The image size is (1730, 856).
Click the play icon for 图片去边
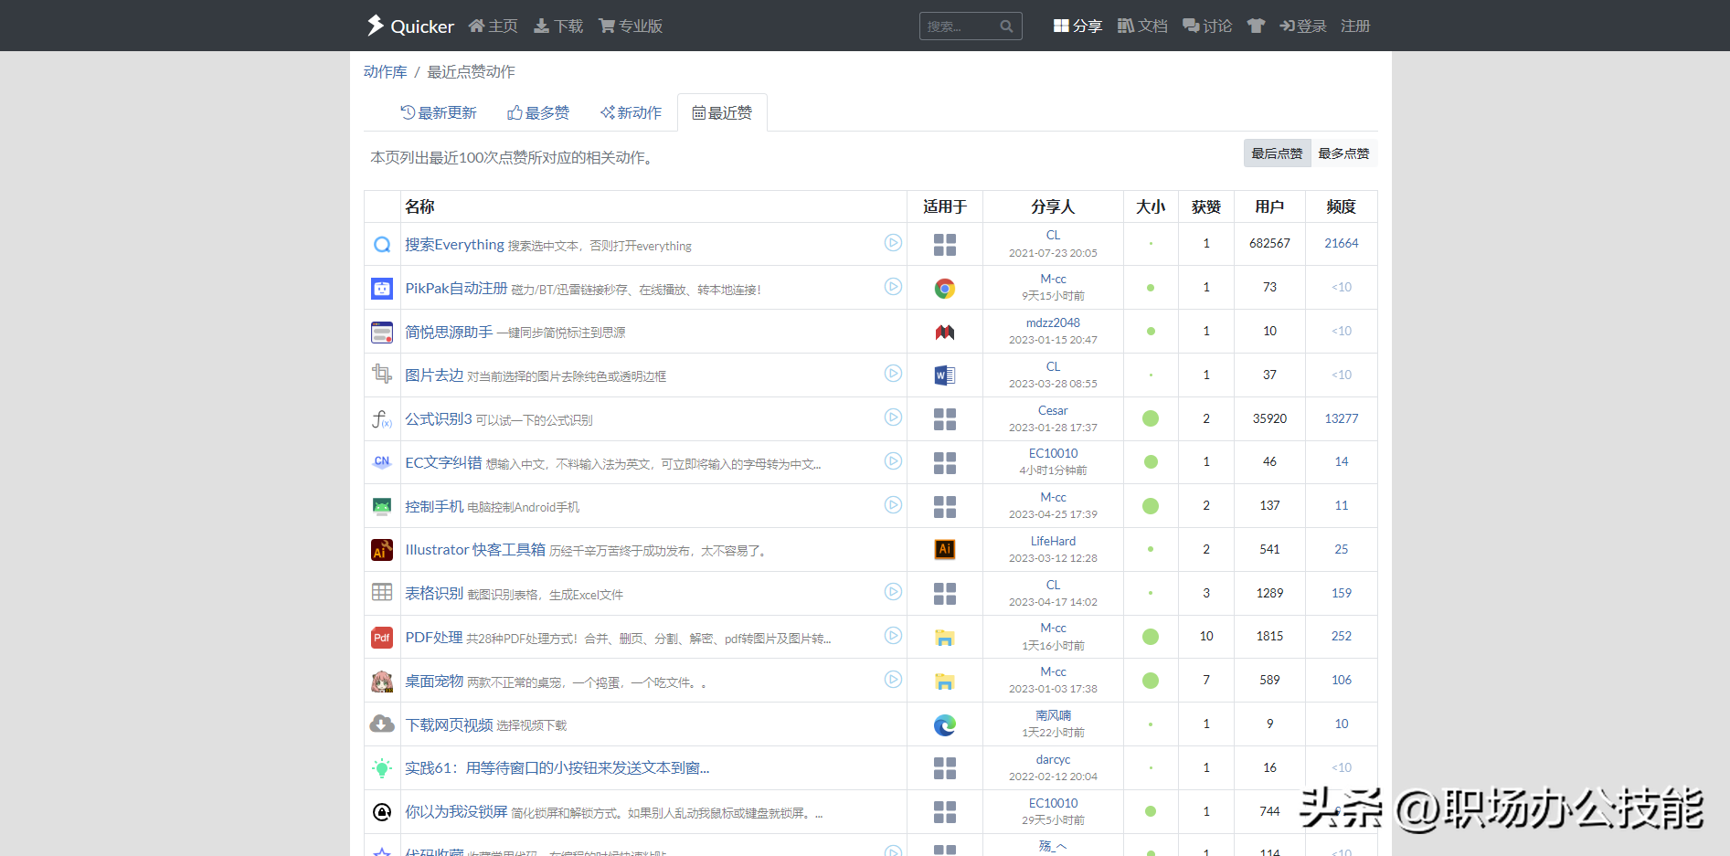coord(893,374)
